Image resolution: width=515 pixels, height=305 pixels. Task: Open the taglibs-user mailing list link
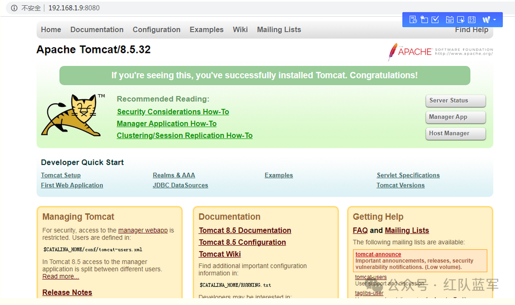[x=369, y=293]
